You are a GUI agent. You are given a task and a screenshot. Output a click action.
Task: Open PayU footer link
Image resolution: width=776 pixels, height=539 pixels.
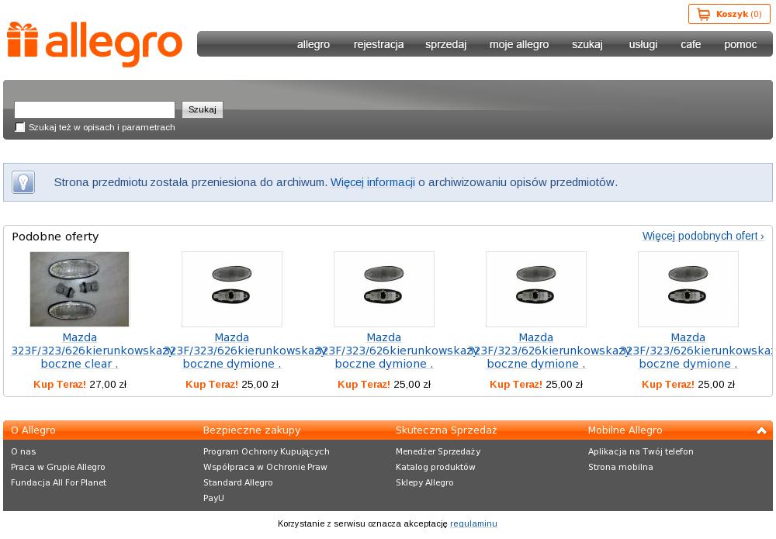(213, 498)
